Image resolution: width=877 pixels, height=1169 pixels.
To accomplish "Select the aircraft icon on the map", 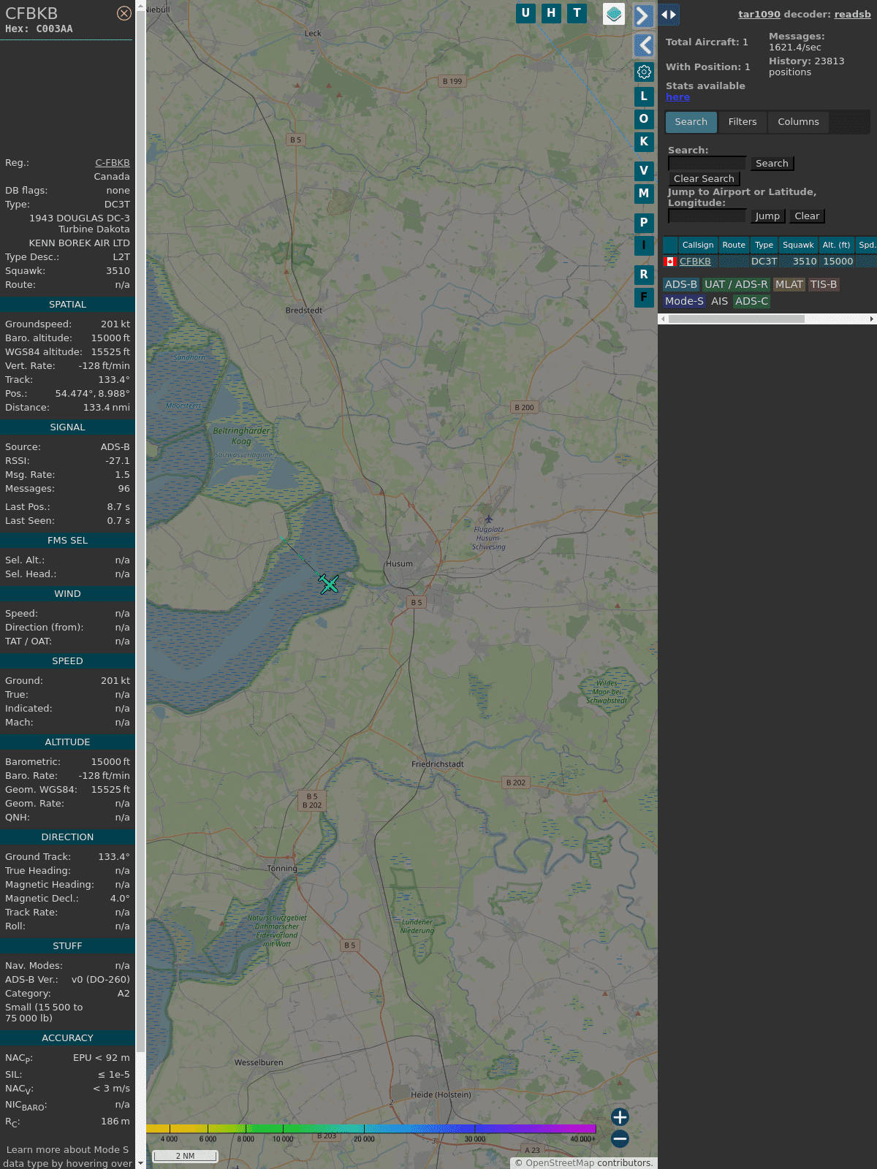I will click(x=329, y=584).
